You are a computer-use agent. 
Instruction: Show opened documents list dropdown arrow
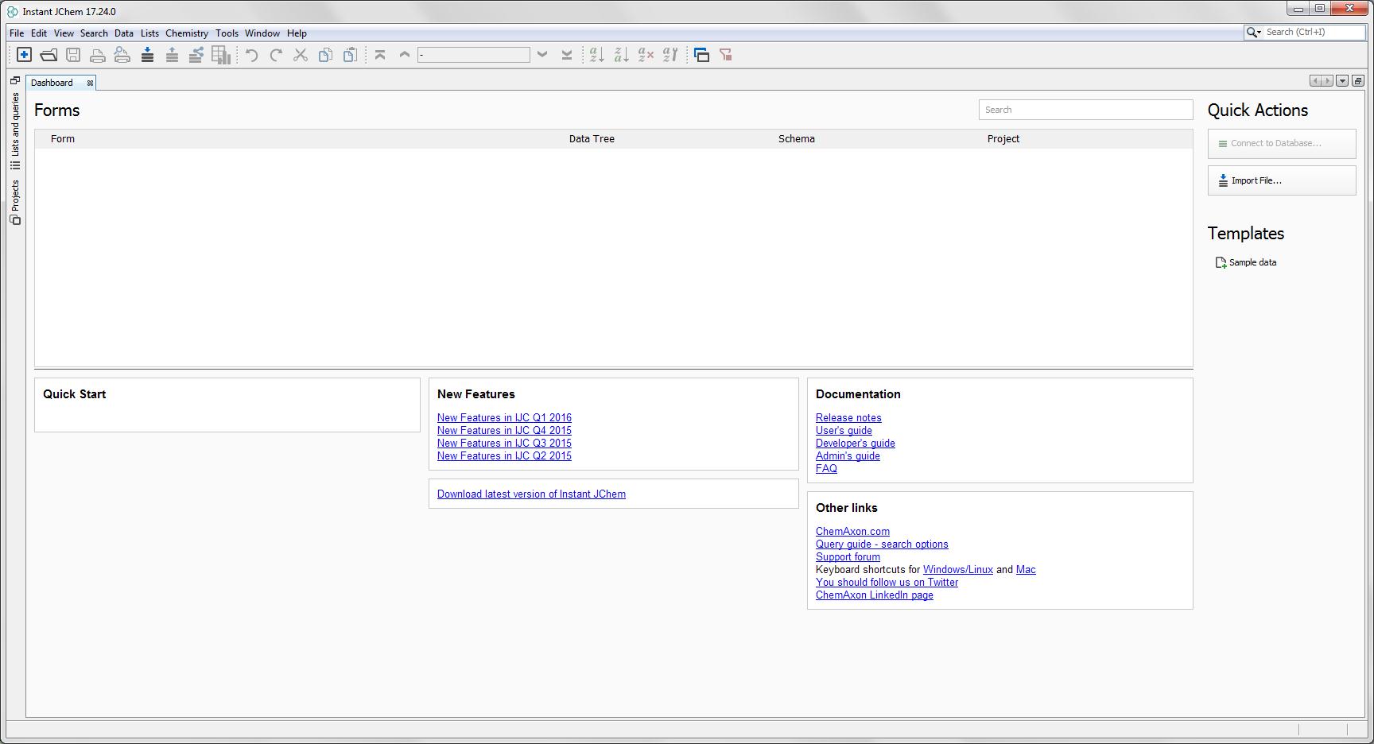pos(1342,81)
